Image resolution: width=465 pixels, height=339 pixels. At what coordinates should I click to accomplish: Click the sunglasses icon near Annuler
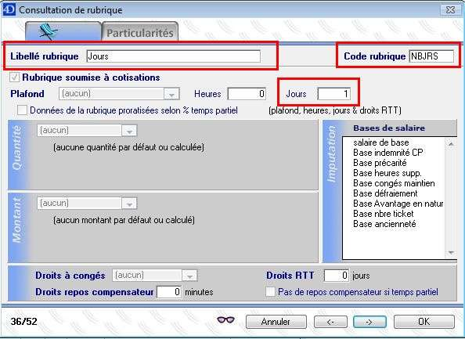(225, 319)
